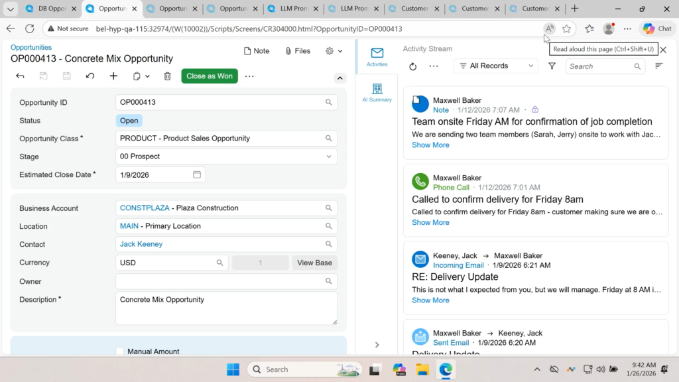Image resolution: width=679 pixels, height=382 pixels.
Task: Open AI Summary side panel
Action: tap(377, 92)
